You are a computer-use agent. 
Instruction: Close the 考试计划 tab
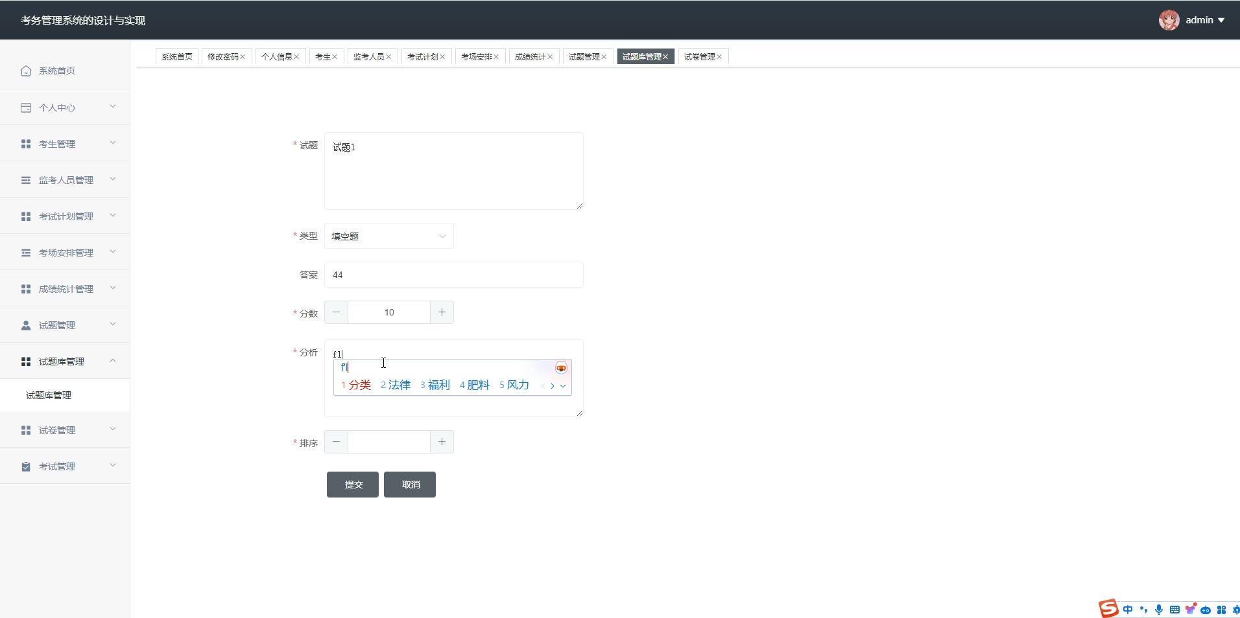point(442,57)
